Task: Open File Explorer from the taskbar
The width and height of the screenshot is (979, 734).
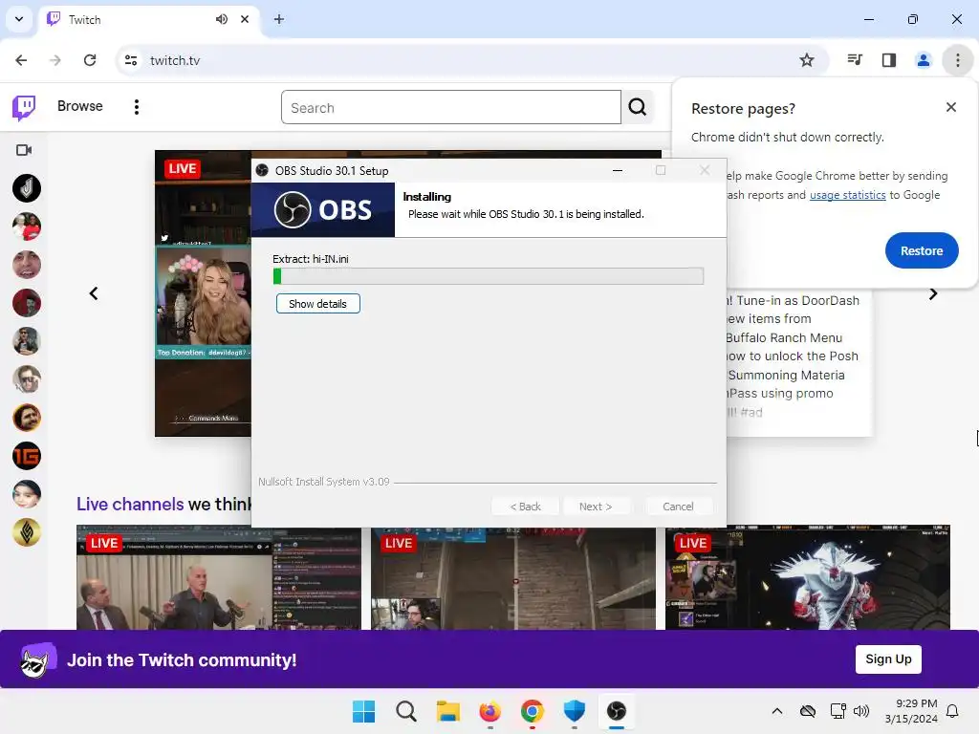Action: point(447,711)
